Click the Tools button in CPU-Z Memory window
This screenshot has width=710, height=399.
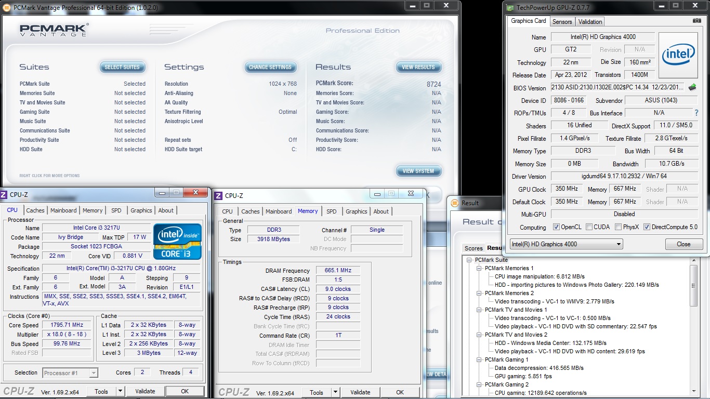click(x=317, y=392)
